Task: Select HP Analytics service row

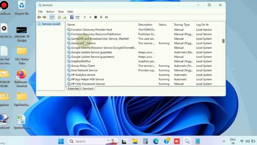Action: (140, 75)
